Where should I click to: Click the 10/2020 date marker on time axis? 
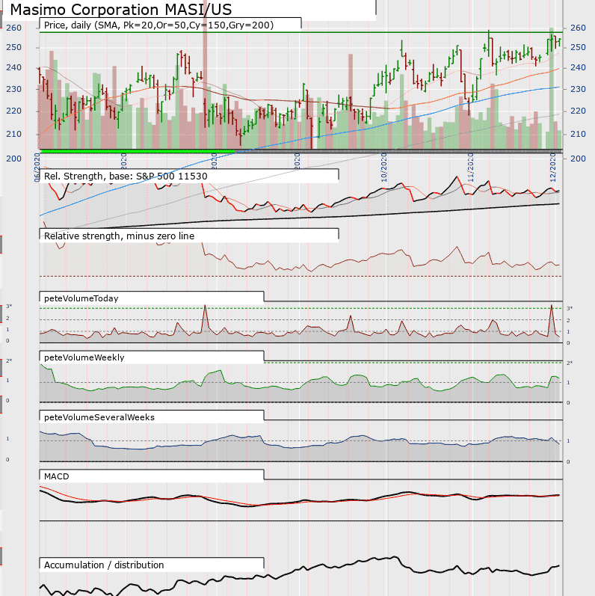point(383,168)
